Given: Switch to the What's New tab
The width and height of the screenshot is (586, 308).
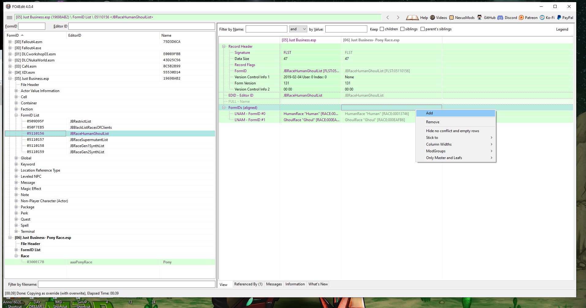Looking at the screenshot, I should (318, 284).
